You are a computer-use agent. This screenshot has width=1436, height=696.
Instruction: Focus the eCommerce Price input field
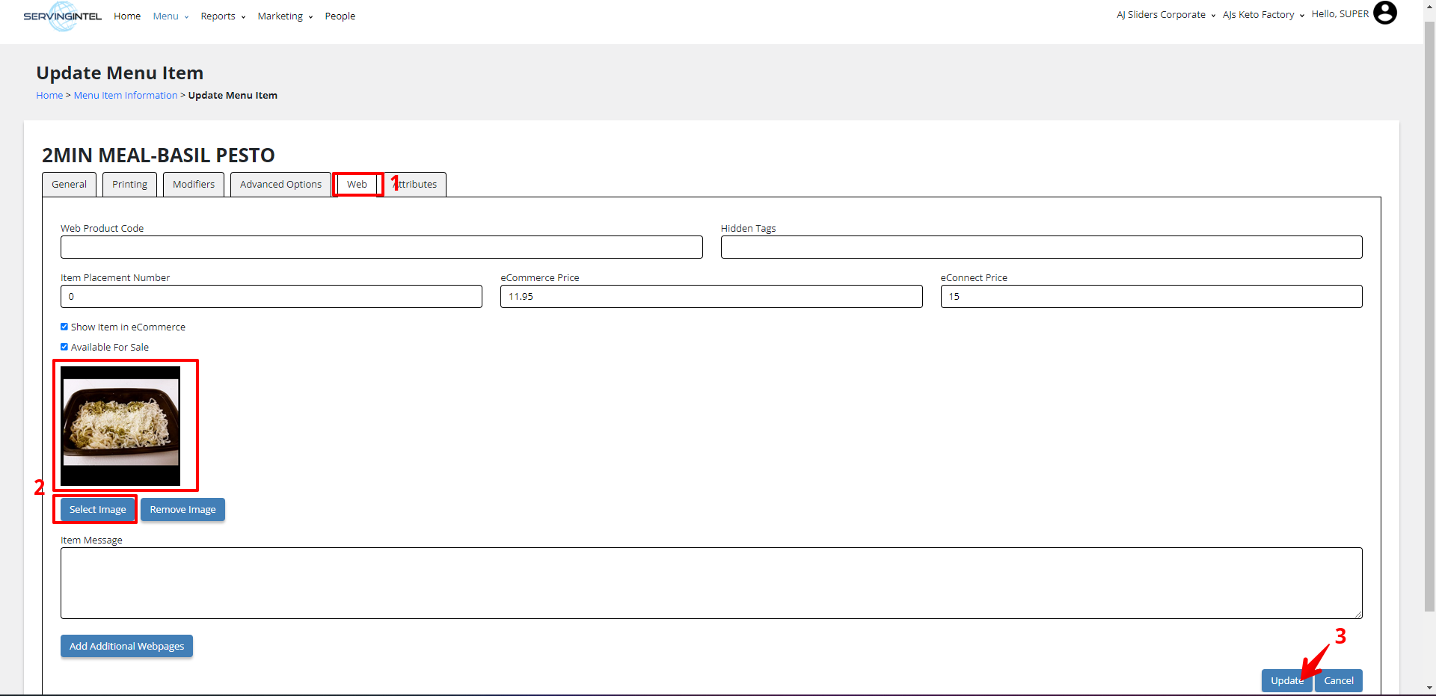[x=711, y=297]
